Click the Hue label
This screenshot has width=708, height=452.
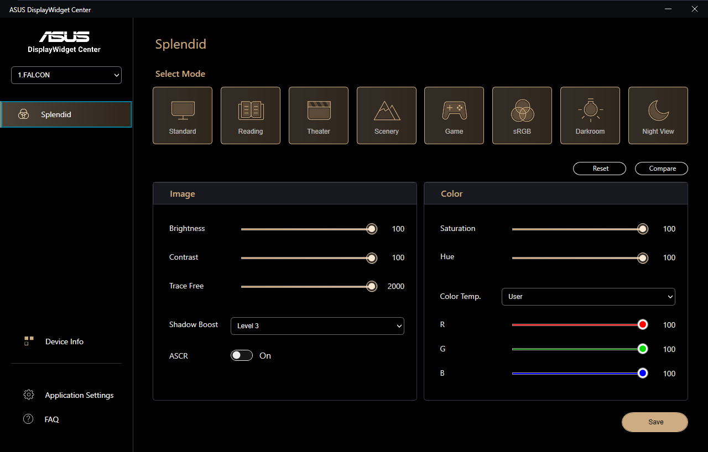point(447,256)
